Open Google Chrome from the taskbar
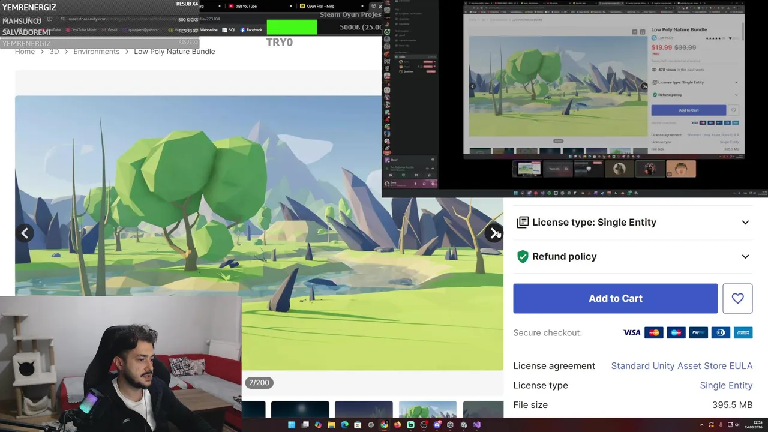Viewport: 768px width, 432px height. point(384,425)
